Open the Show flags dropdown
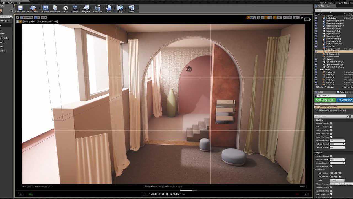This screenshot has height=199, width=353. coord(44,17)
